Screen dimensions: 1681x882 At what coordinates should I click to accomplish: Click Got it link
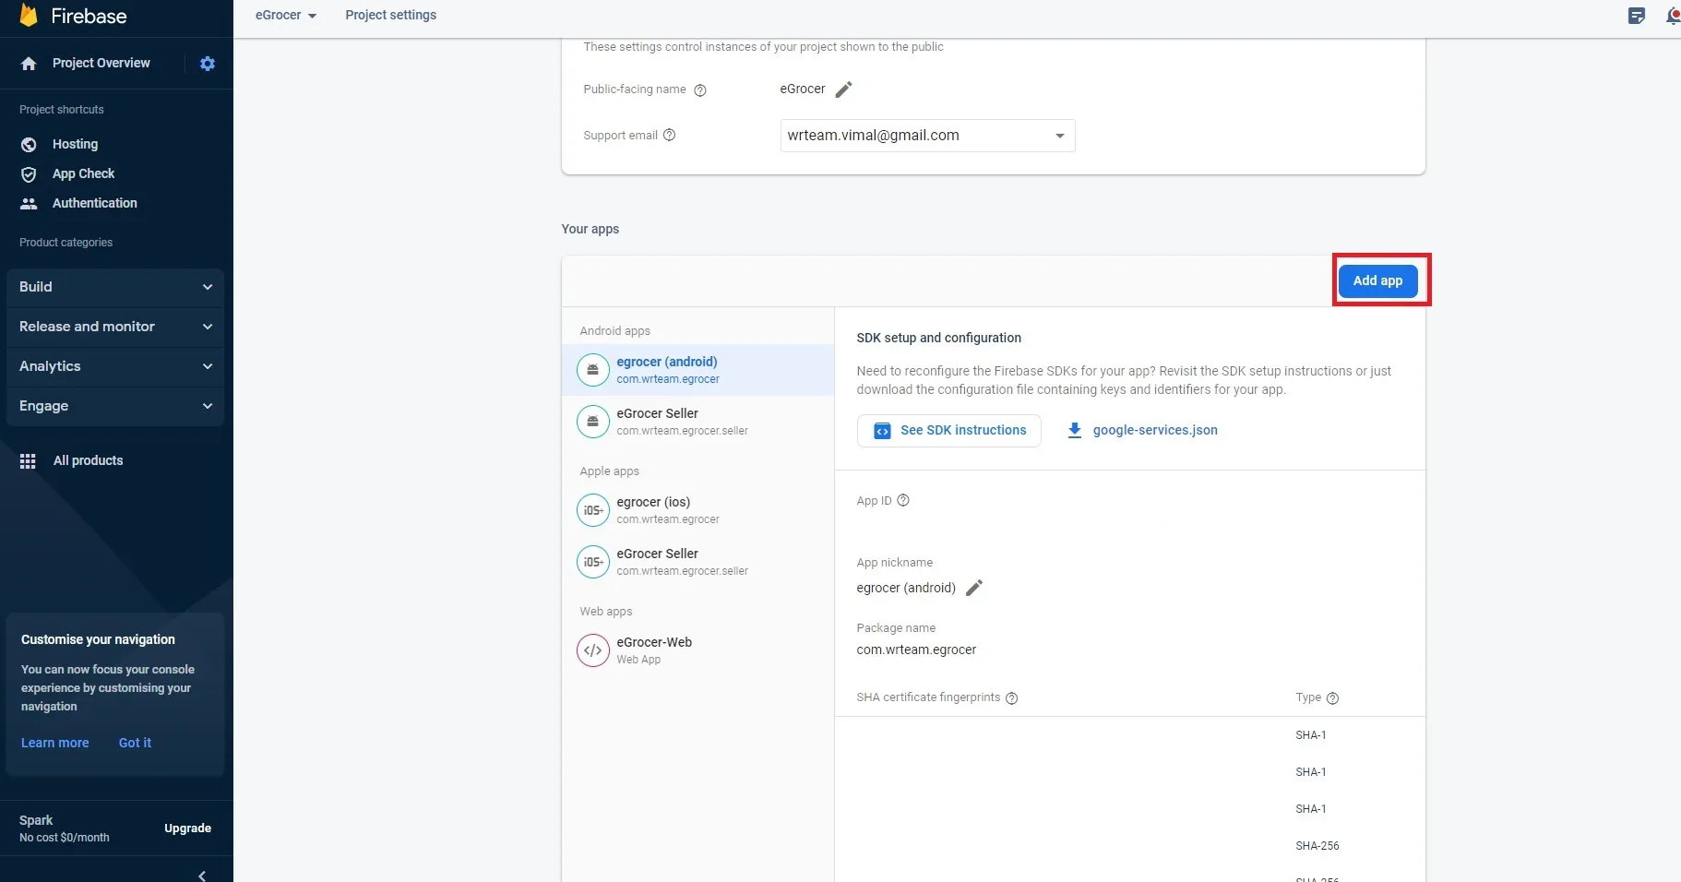click(135, 743)
